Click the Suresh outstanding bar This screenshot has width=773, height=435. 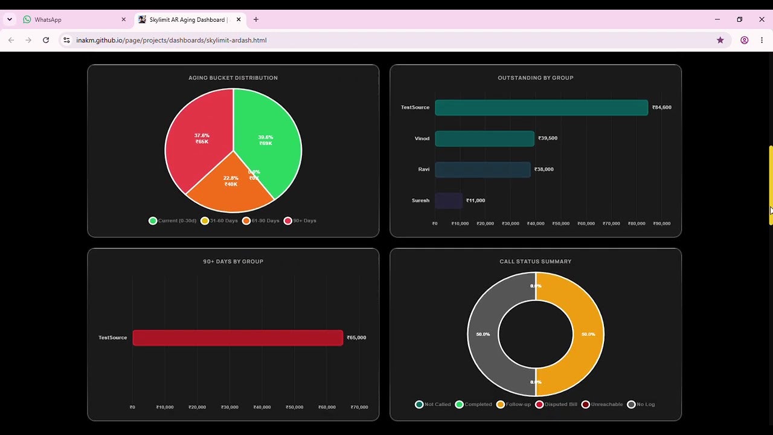click(x=449, y=201)
